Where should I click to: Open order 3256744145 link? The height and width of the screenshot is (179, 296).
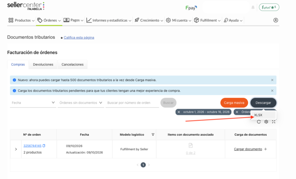click(32, 146)
